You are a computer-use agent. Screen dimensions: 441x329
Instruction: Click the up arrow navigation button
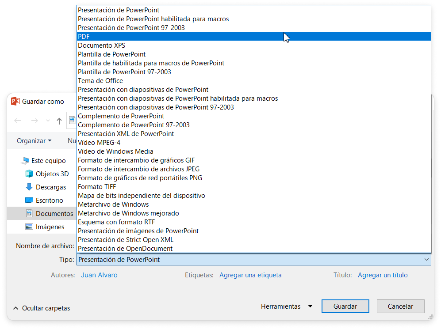[x=59, y=121]
